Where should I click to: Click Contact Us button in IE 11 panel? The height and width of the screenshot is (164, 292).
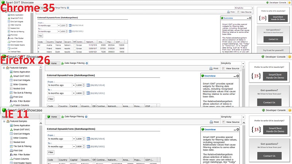coord(269,156)
